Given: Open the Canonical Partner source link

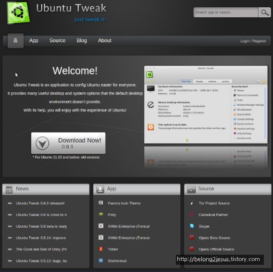Looking at the screenshot, I should (x=213, y=215).
